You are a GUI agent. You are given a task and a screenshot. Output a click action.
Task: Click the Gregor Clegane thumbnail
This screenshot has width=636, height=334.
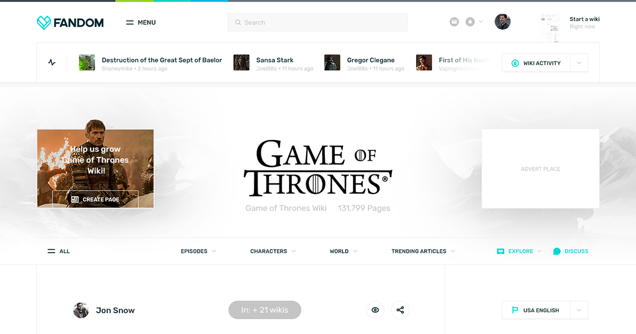click(x=332, y=63)
